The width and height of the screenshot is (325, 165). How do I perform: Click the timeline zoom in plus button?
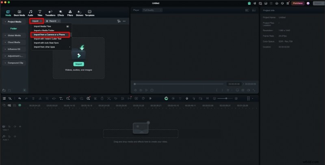click(236, 99)
